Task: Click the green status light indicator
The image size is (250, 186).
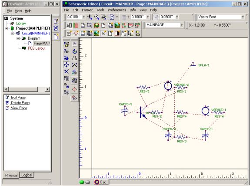Action: click(82, 182)
